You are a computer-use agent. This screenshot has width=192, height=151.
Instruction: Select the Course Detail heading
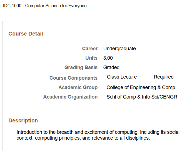tap(26, 34)
